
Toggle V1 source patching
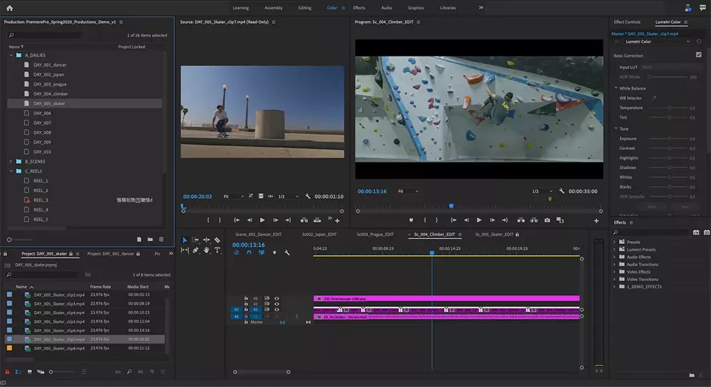tap(236, 310)
